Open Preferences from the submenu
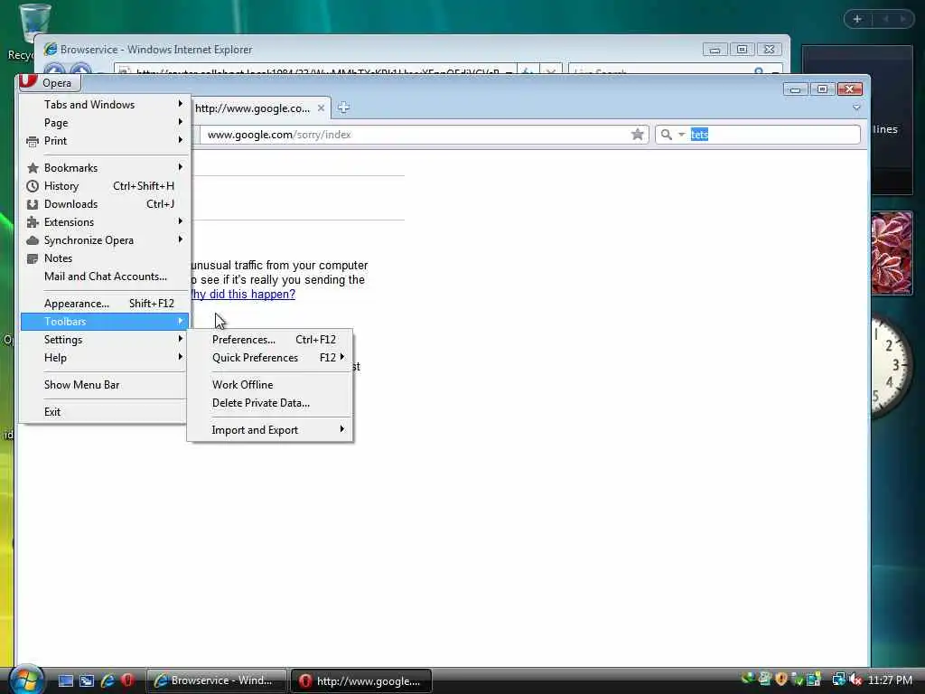This screenshot has height=694, width=925. coord(270,340)
